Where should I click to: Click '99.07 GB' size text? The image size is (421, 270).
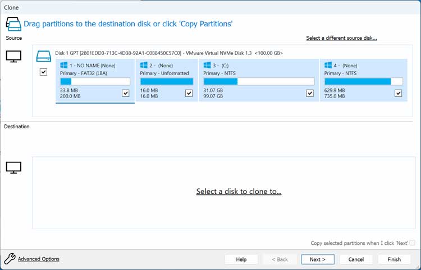pyautogui.click(x=213, y=96)
